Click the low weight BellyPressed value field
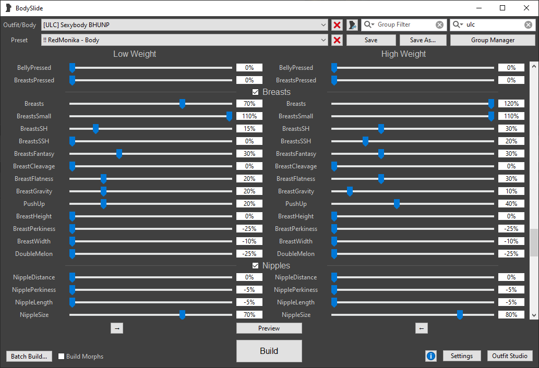 [249, 68]
